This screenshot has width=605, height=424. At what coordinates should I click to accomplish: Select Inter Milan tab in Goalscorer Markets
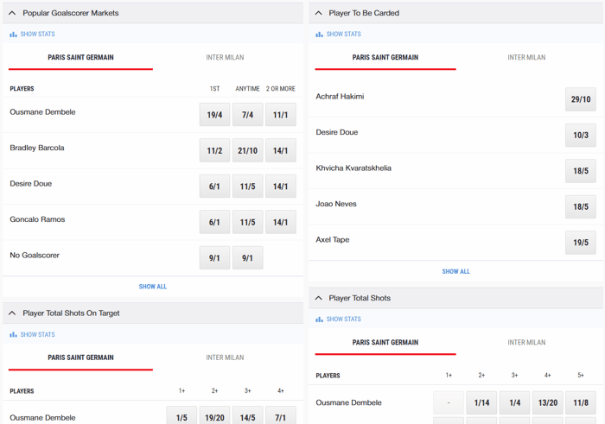tap(225, 58)
